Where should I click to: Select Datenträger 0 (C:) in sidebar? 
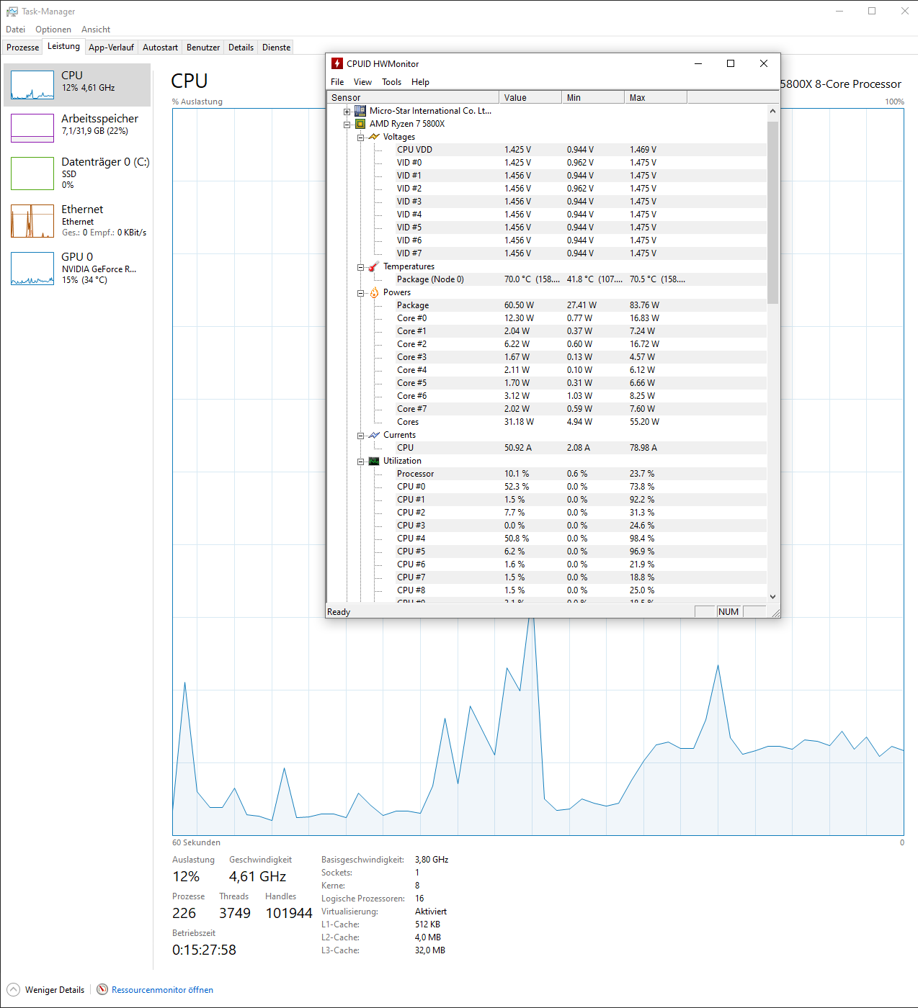pos(78,173)
